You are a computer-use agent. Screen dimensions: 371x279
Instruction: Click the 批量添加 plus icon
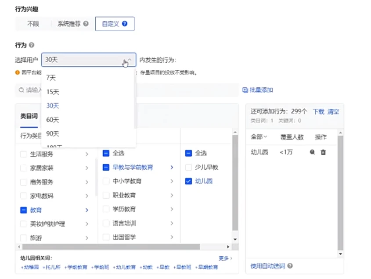tap(245, 90)
